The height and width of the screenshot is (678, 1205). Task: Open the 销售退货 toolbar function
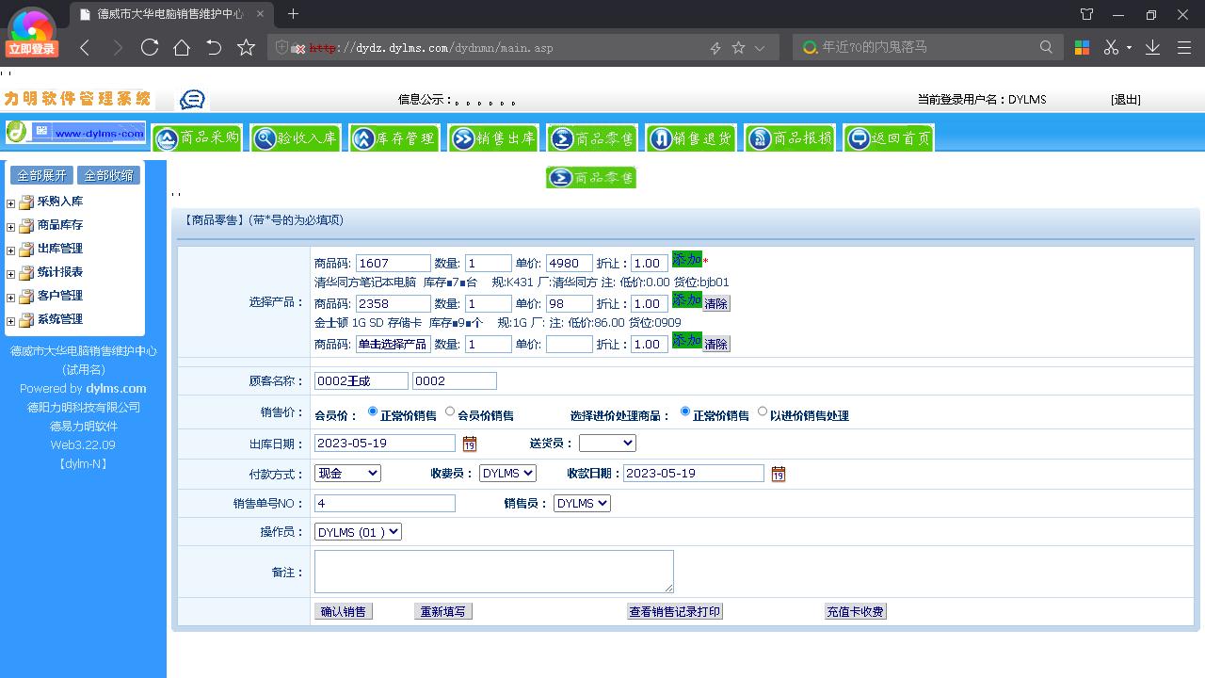691,137
